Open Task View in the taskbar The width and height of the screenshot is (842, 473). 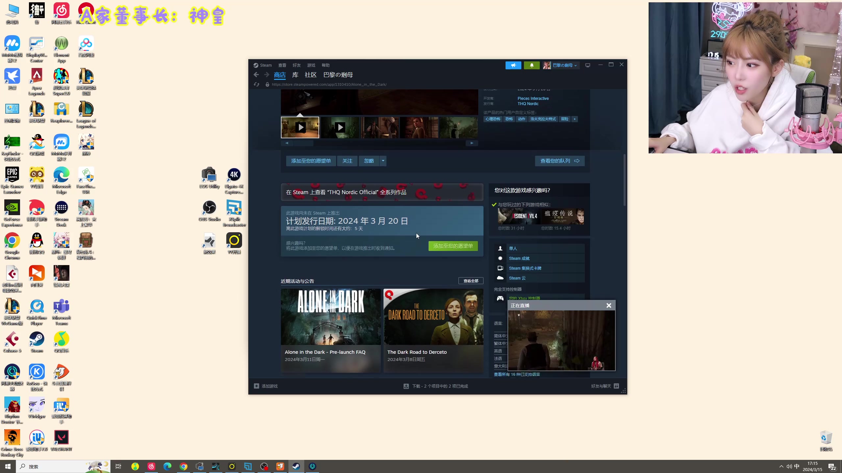(x=118, y=466)
